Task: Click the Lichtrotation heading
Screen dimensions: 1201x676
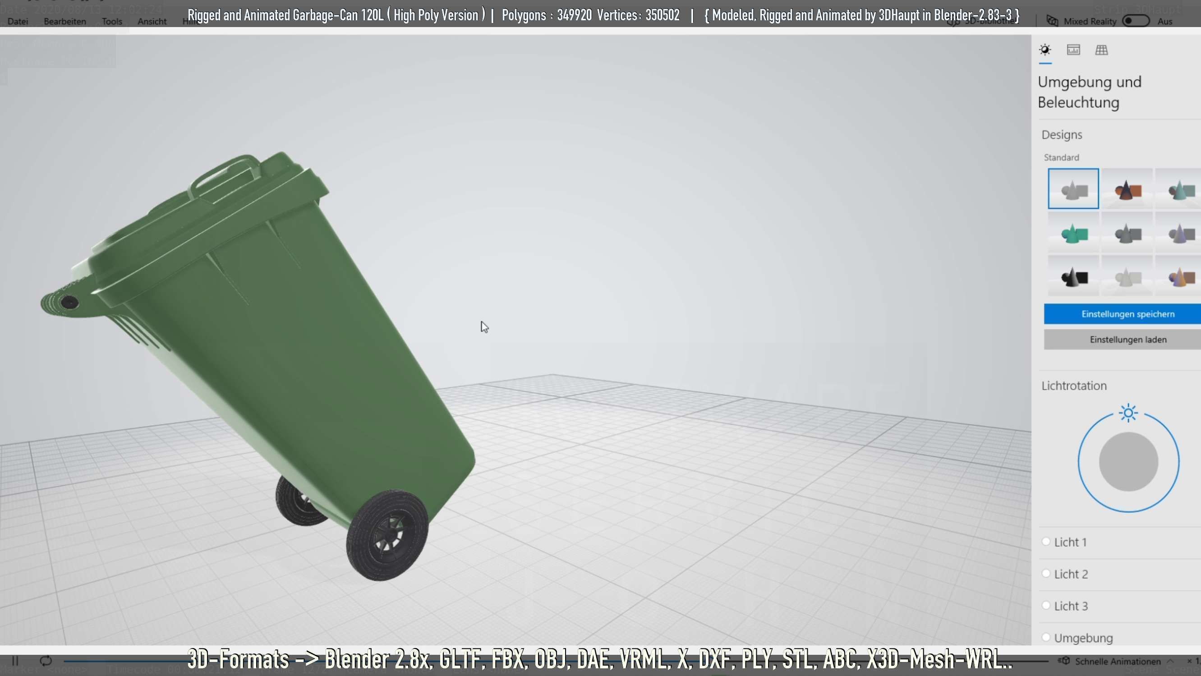Action: [x=1074, y=386]
